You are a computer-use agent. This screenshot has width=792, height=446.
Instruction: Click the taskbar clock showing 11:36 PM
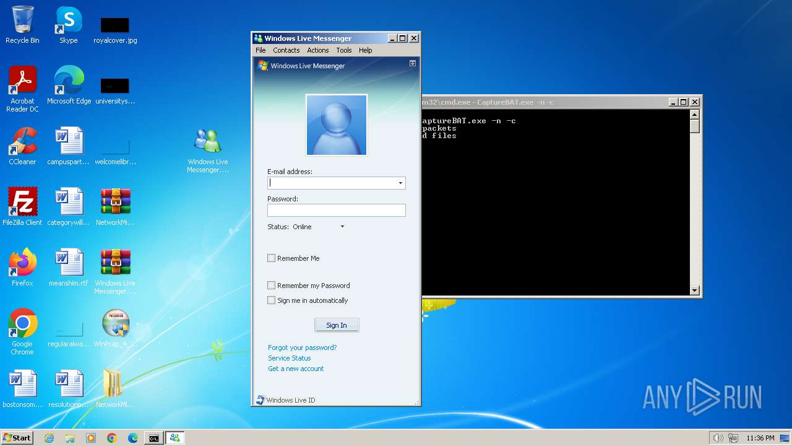tap(760, 438)
